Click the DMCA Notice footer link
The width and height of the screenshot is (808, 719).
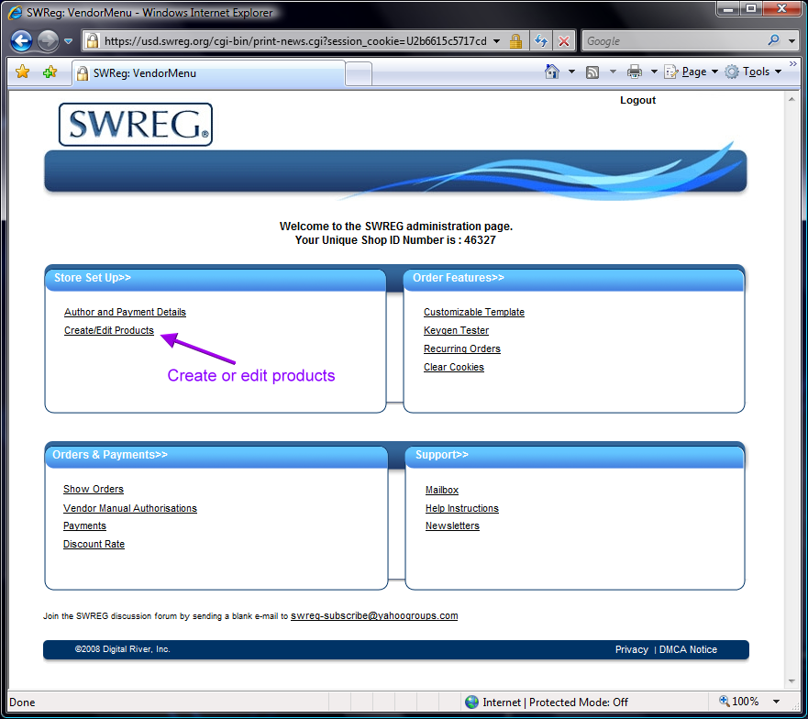coord(688,649)
